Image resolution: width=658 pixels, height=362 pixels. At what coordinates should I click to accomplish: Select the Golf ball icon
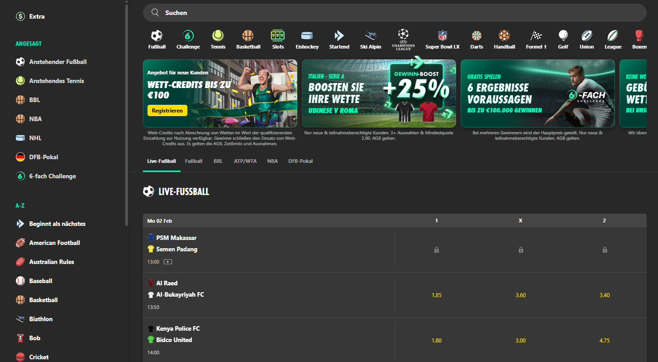(x=563, y=35)
